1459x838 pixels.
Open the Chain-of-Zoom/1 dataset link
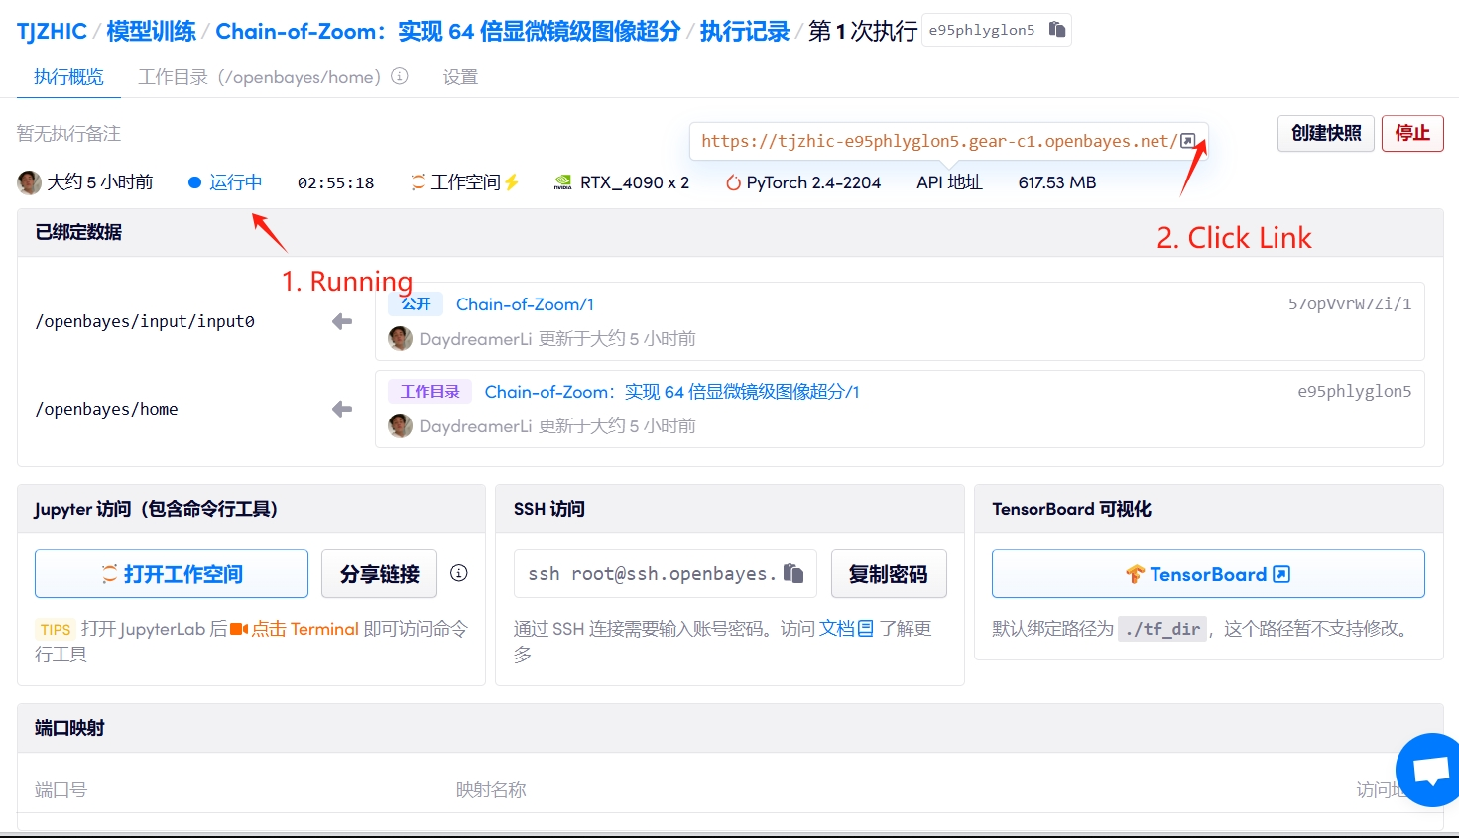click(x=525, y=304)
